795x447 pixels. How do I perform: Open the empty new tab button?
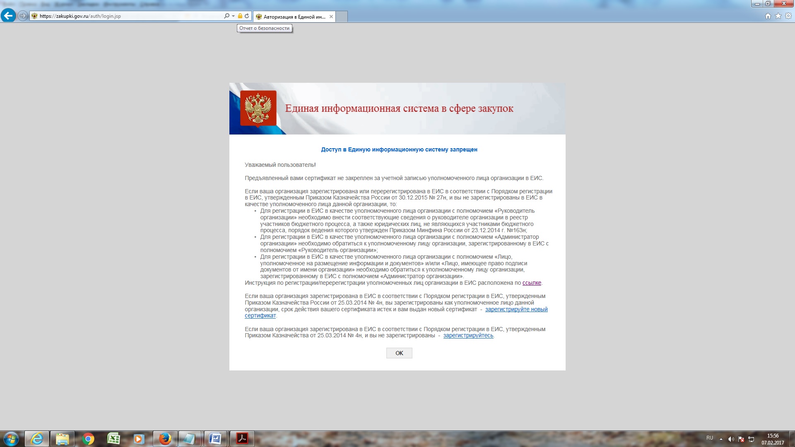342,17
